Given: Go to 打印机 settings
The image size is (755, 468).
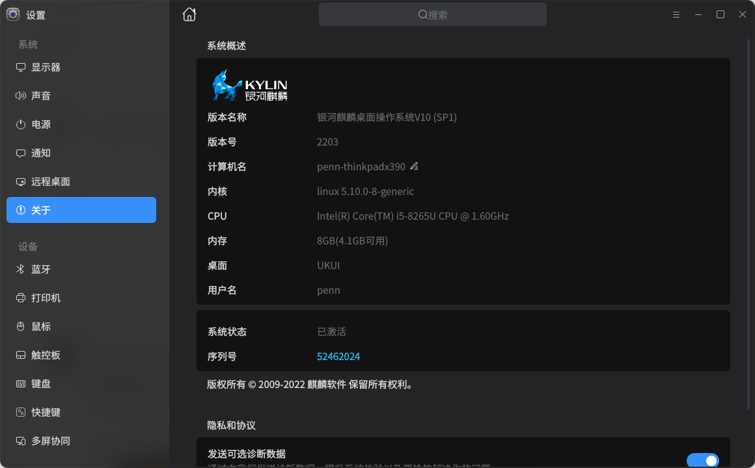Looking at the screenshot, I should (81, 298).
